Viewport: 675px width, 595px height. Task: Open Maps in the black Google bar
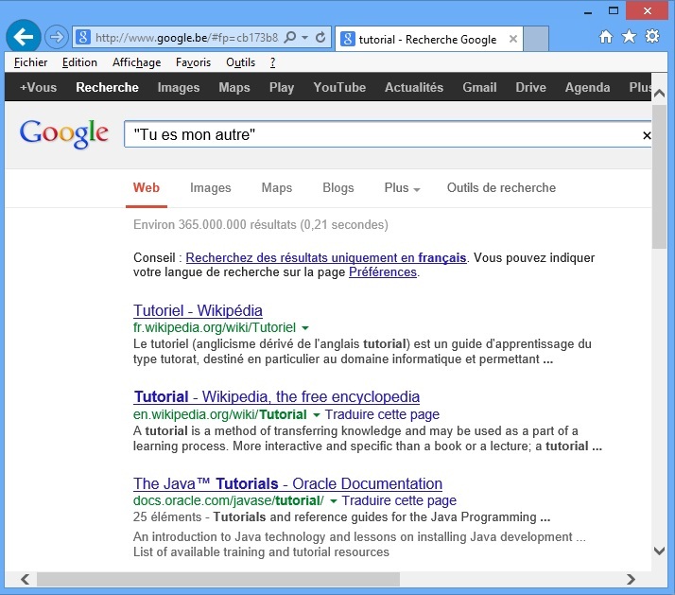click(x=234, y=87)
